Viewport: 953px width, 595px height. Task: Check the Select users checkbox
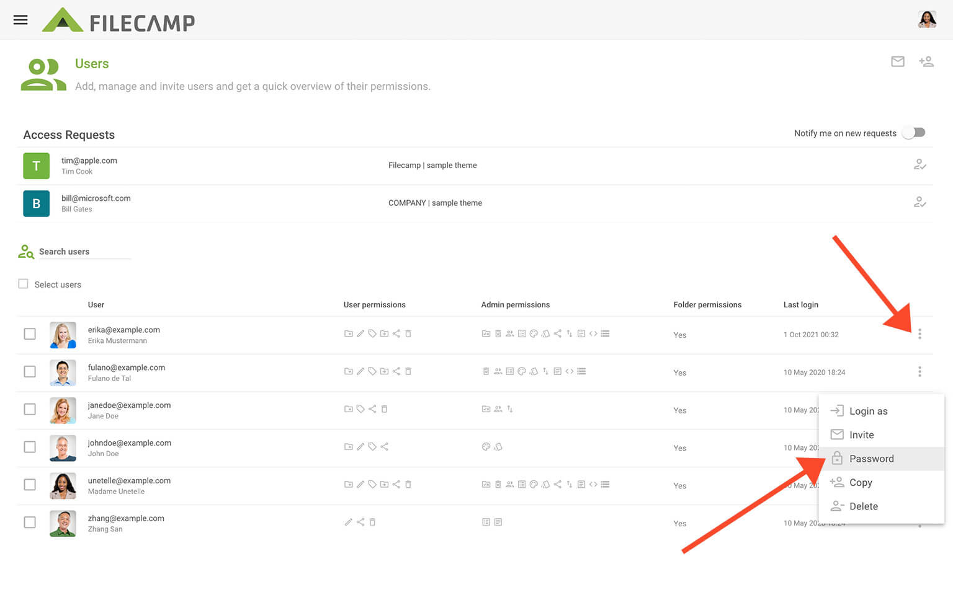coord(24,284)
